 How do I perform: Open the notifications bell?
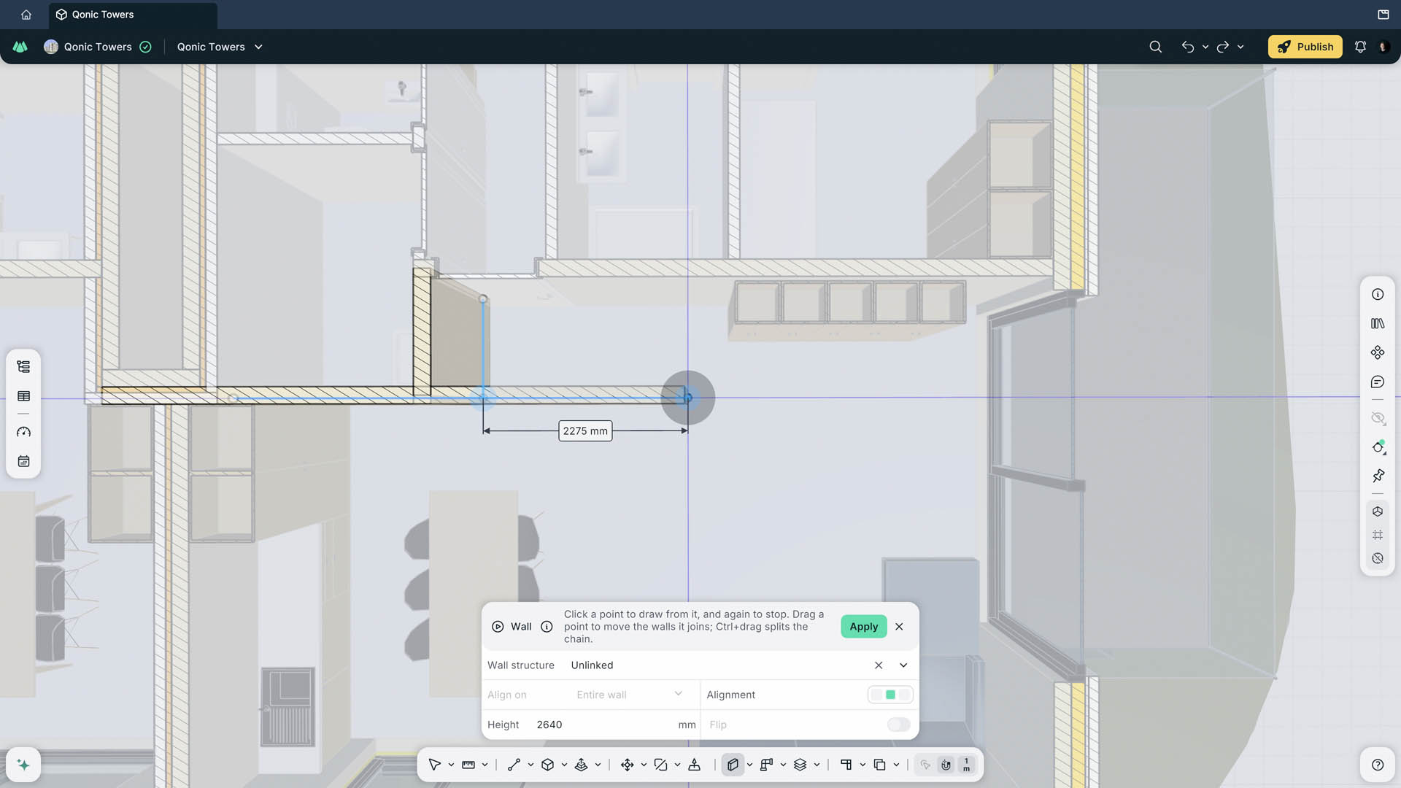point(1360,47)
